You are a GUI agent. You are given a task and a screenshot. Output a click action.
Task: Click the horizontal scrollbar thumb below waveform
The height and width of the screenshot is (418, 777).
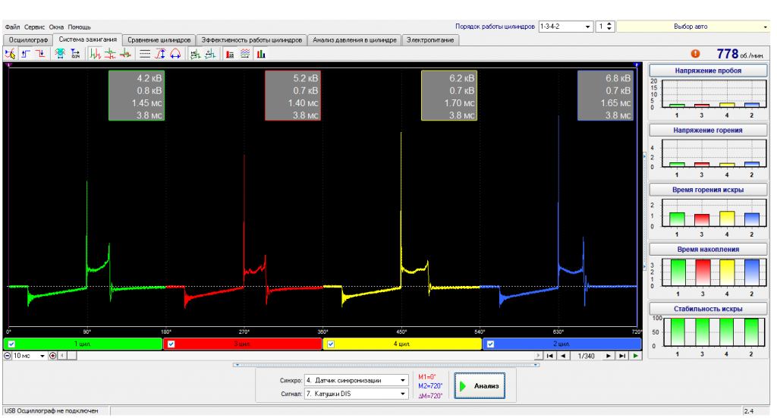point(72,356)
